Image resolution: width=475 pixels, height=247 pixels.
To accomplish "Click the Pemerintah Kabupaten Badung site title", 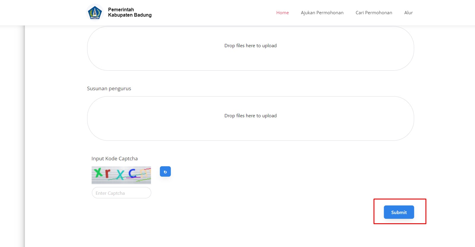I will [x=130, y=12].
